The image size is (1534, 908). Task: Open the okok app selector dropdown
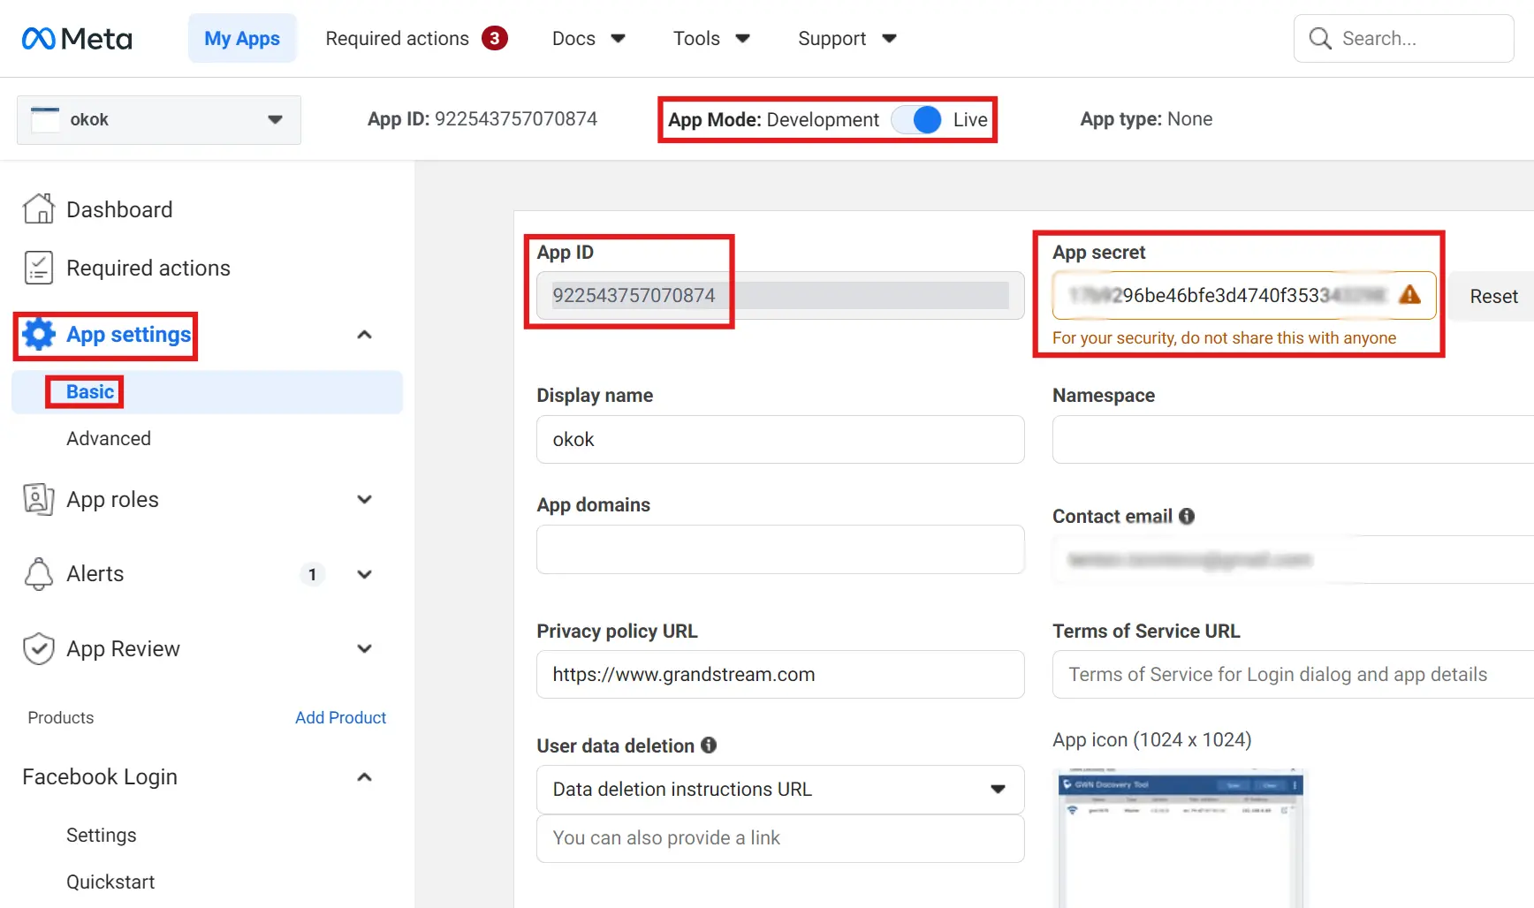pyautogui.click(x=159, y=120)
